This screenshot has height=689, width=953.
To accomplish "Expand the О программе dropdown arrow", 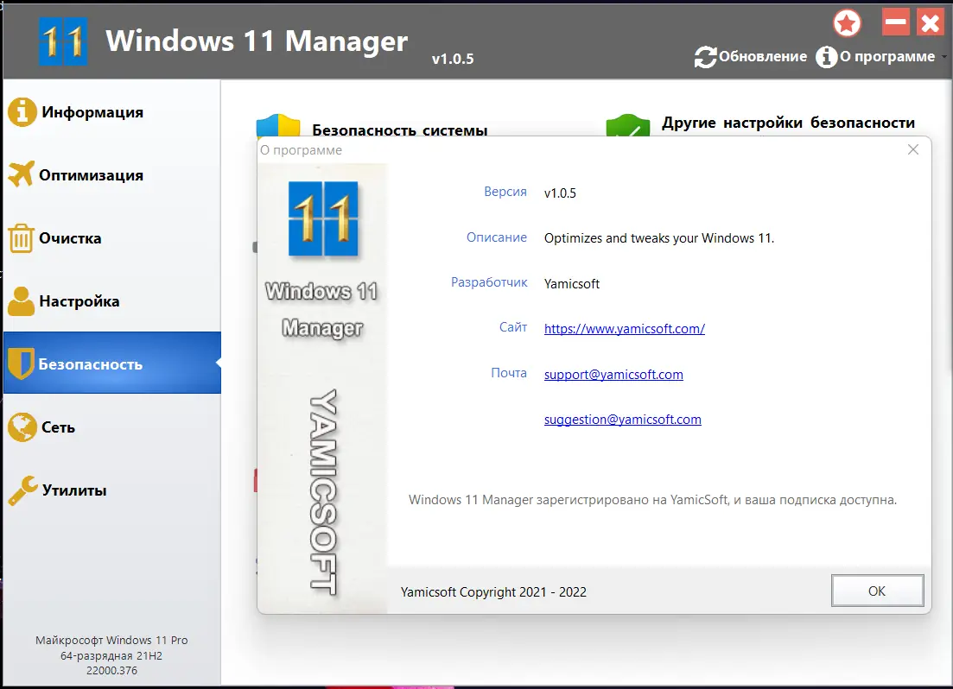I will tap(945, 58).
